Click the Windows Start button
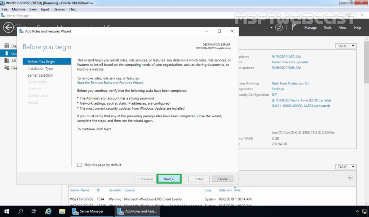The height and width of the screenshot is (217, 369). [6, 211]
